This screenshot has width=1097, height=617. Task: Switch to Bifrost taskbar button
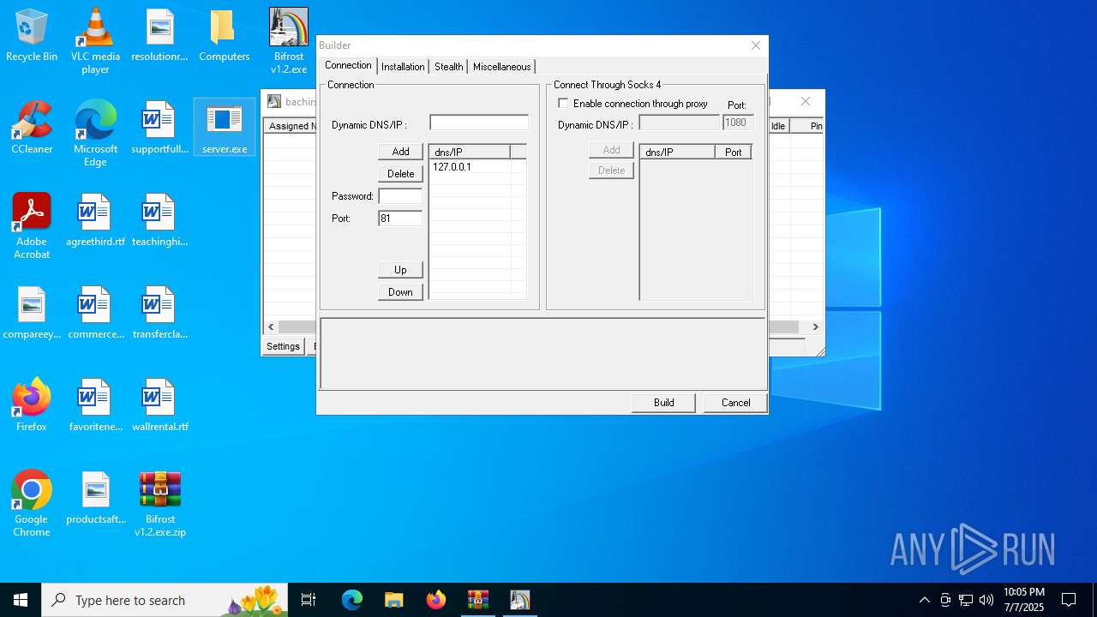(x=520, y=600)
